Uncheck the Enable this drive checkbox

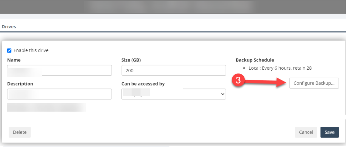[x=9, y=50]
